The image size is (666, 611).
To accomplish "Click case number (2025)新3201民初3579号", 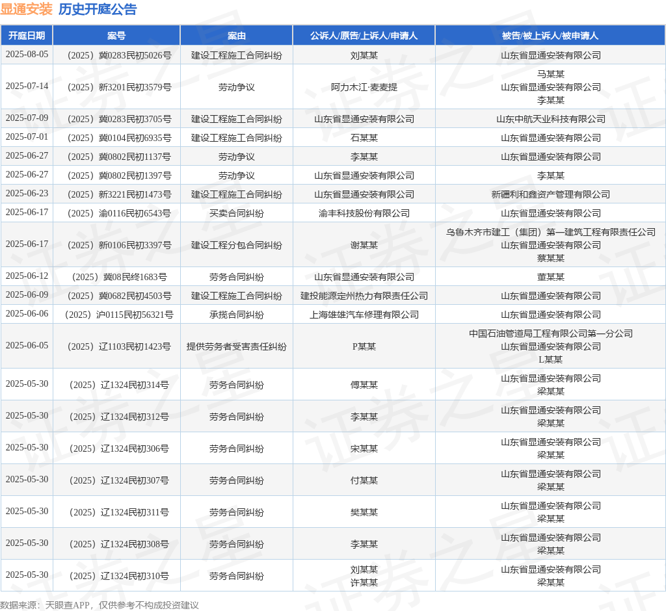I will pyautogui.click(x=116, y=87).
